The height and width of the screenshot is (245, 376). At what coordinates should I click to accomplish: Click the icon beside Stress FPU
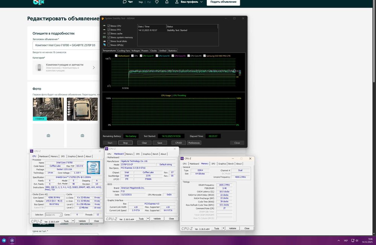[x=104, y=29]
